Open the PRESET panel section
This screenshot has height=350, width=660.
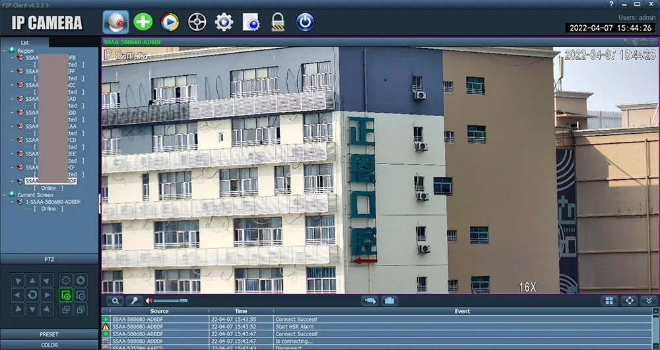pos(49,334)
